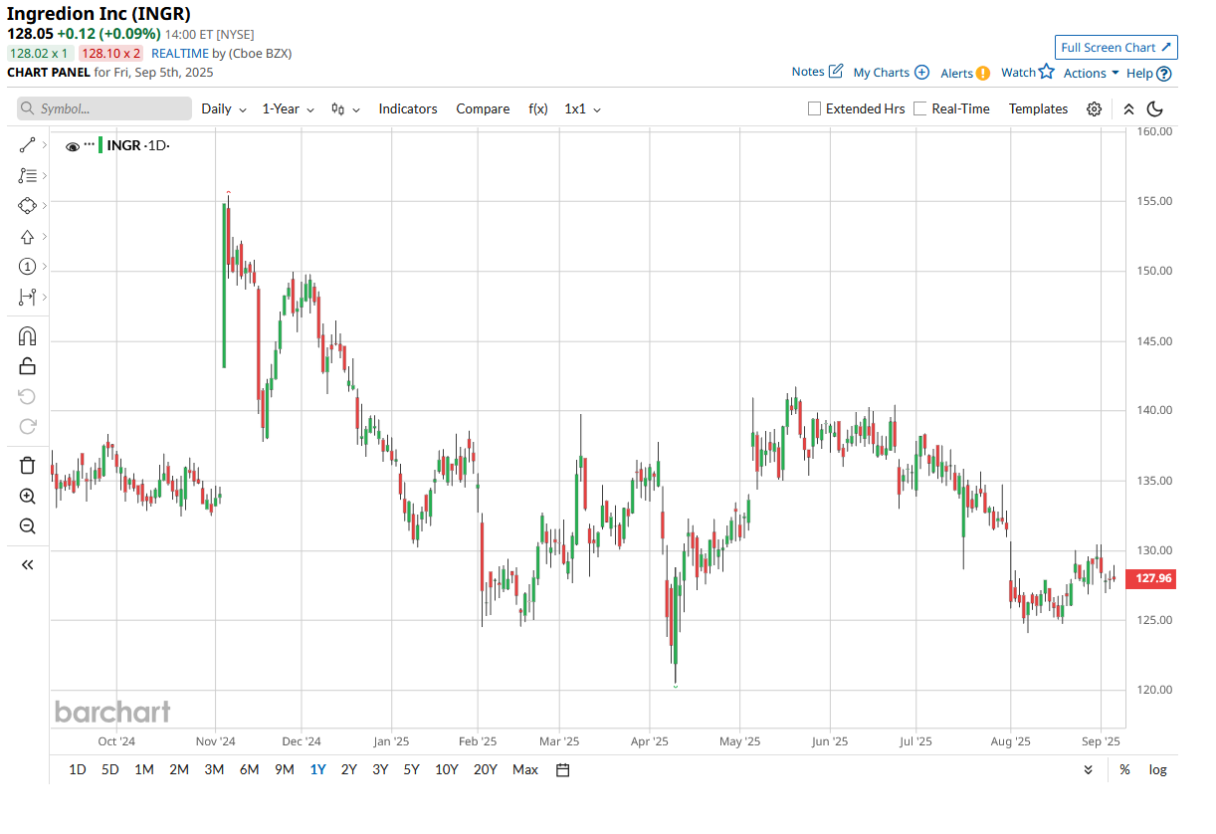The height and width of the screenshot is (834, 1216).
Task: Select the 5D time range
Action: [109, 769]
